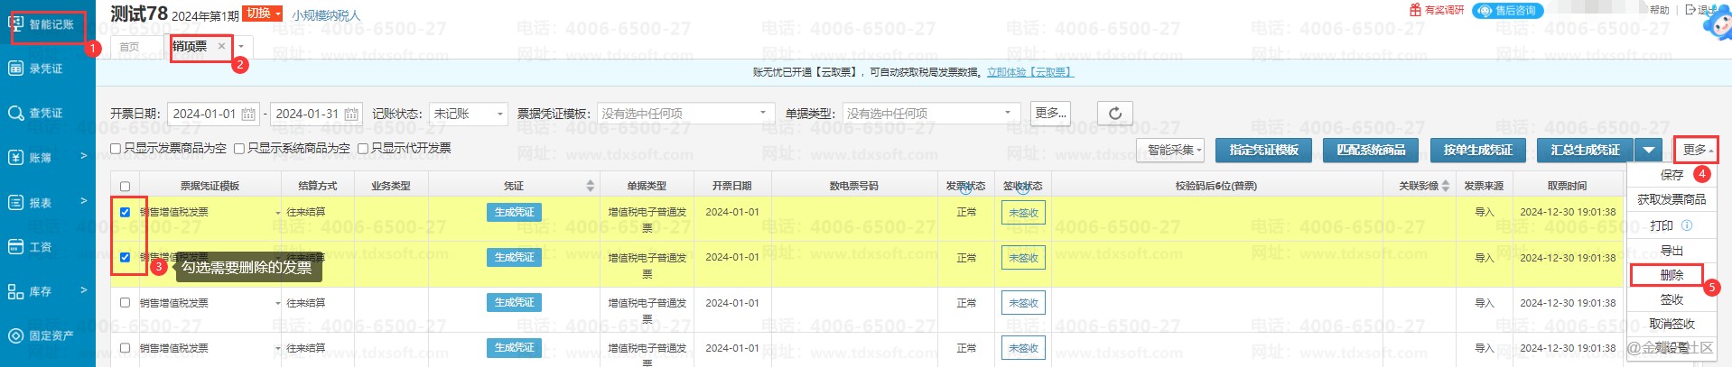Close the 销项票 tab
Image resolution: width=1732 pixels, height=367 pixels.
[221, 46]
